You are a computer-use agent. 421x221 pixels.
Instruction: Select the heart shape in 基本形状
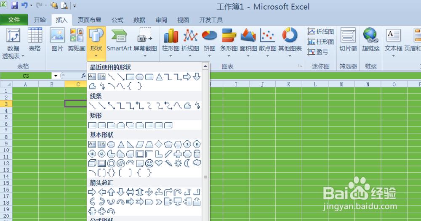click(x=159, y=163)
